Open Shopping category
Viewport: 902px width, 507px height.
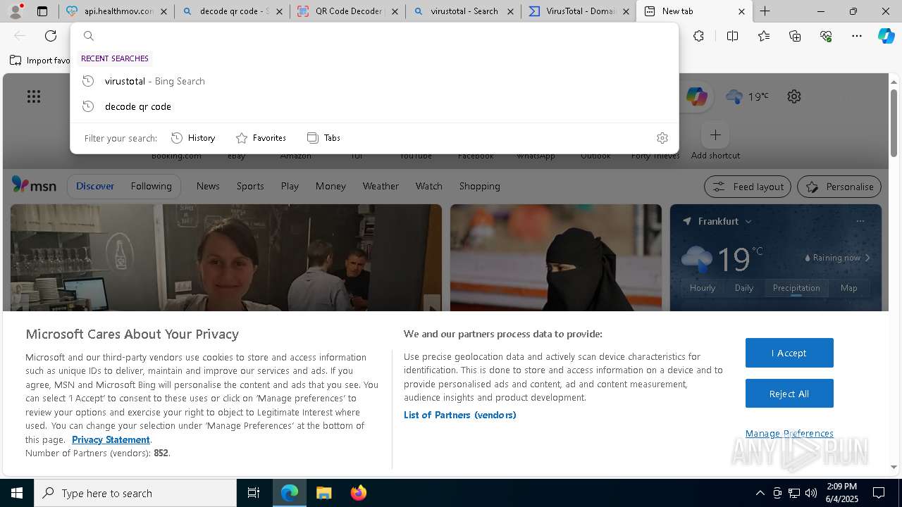pos(480,186)
